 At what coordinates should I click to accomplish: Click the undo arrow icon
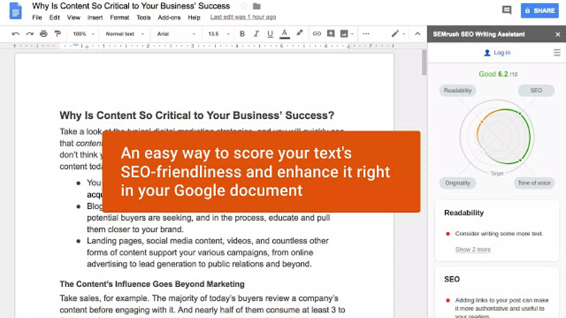(16, 34)
